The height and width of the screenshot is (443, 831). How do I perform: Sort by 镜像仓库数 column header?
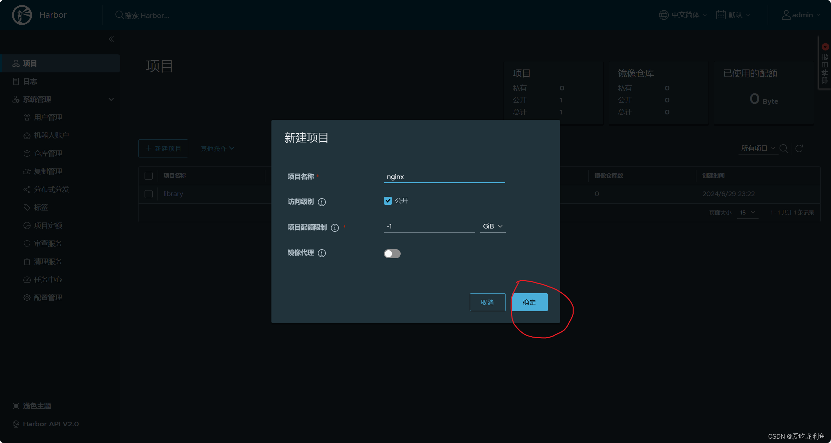tap(609, 175)
